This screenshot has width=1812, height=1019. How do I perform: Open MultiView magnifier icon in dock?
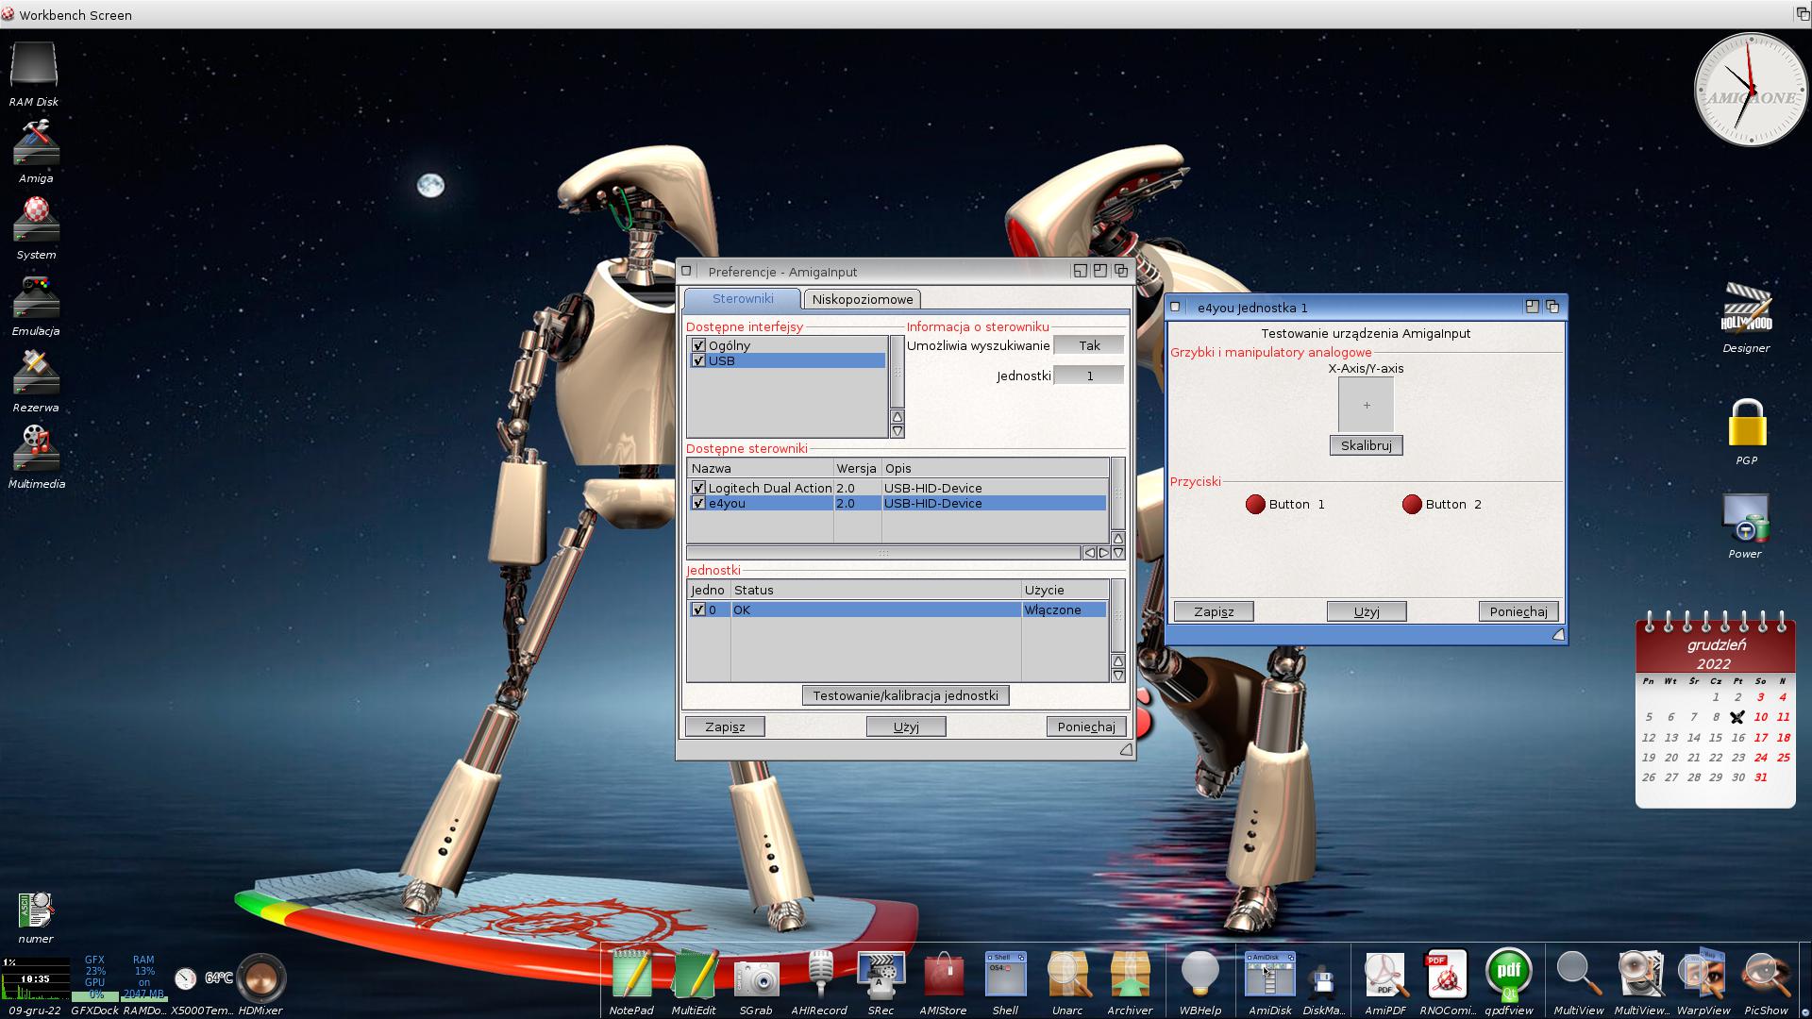[x=1578, y=975]
